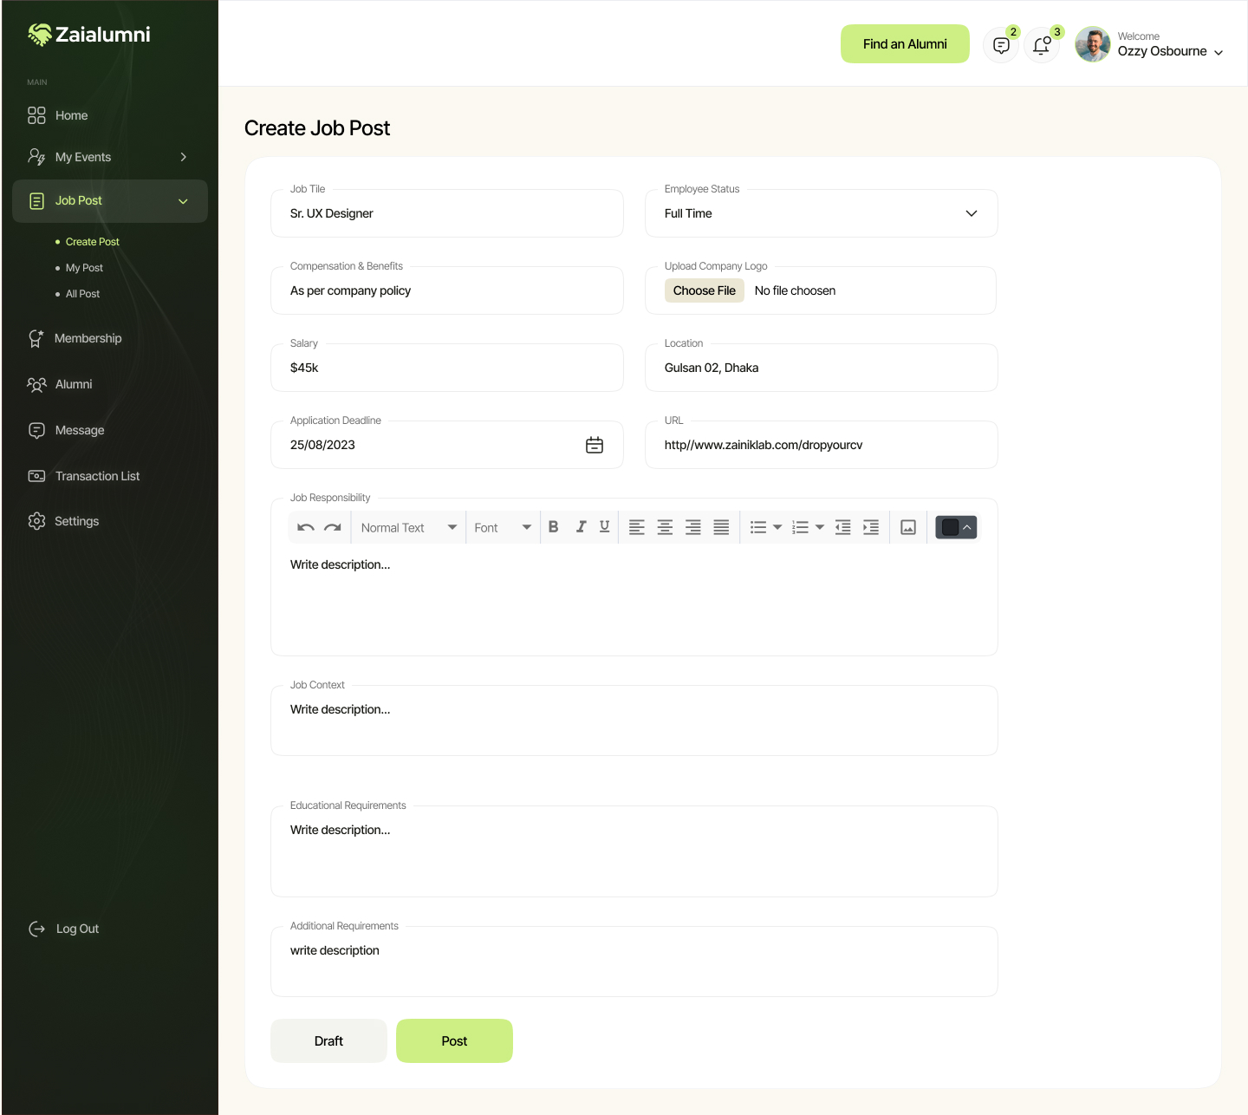This screenshot has width=1248, height=1115.
Task: Insert an image into the job responsibility
Action: point(907,526)
